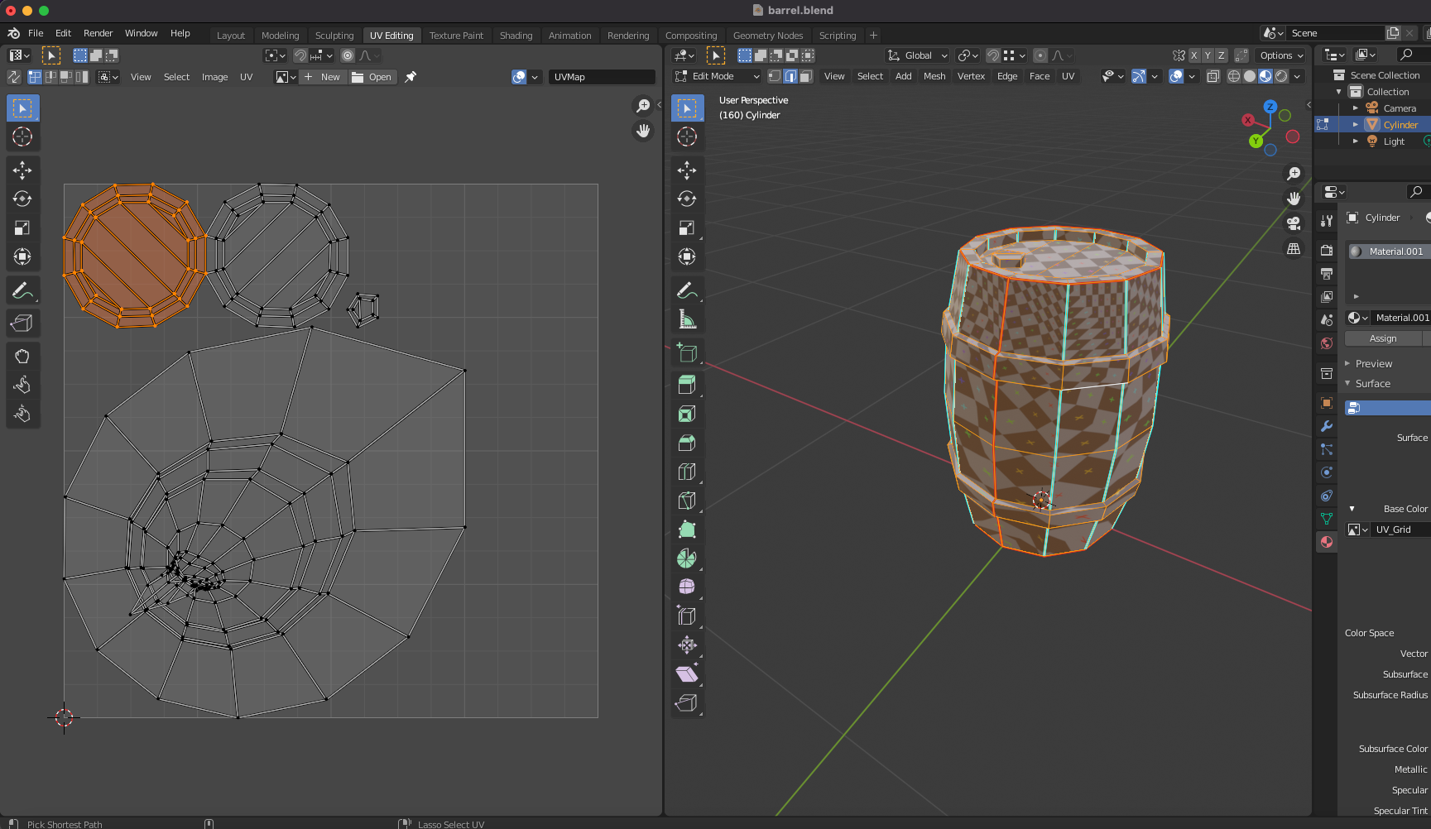Viewport: 1431px width, 829px height.
Task: Open the Render menu
Action: pyautogui.click(x=98, y=33)
